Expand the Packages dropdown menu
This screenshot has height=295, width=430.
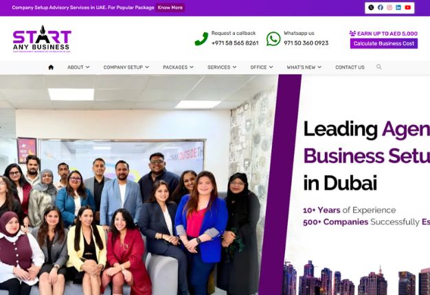pos(179,67)
